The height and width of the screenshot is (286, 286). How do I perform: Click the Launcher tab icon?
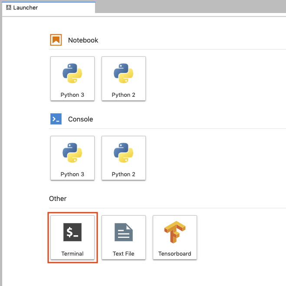pos(9,7)
